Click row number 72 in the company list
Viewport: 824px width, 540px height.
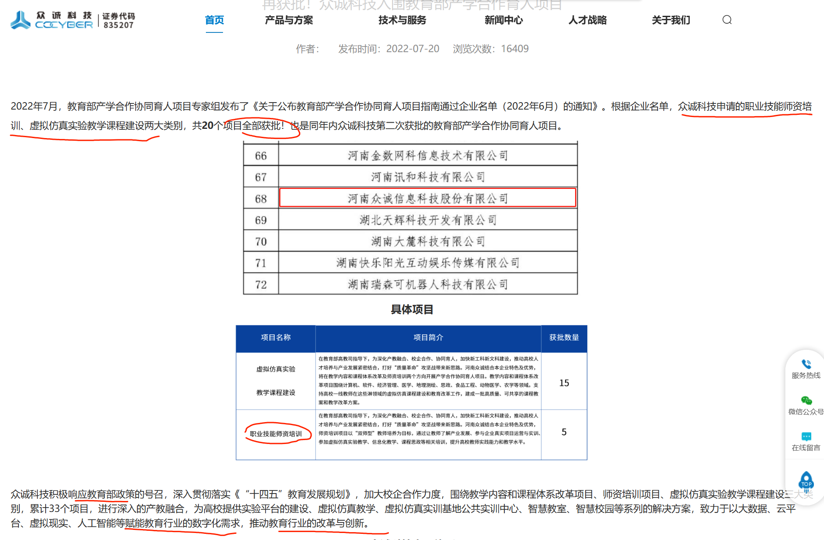pos(261,285)
